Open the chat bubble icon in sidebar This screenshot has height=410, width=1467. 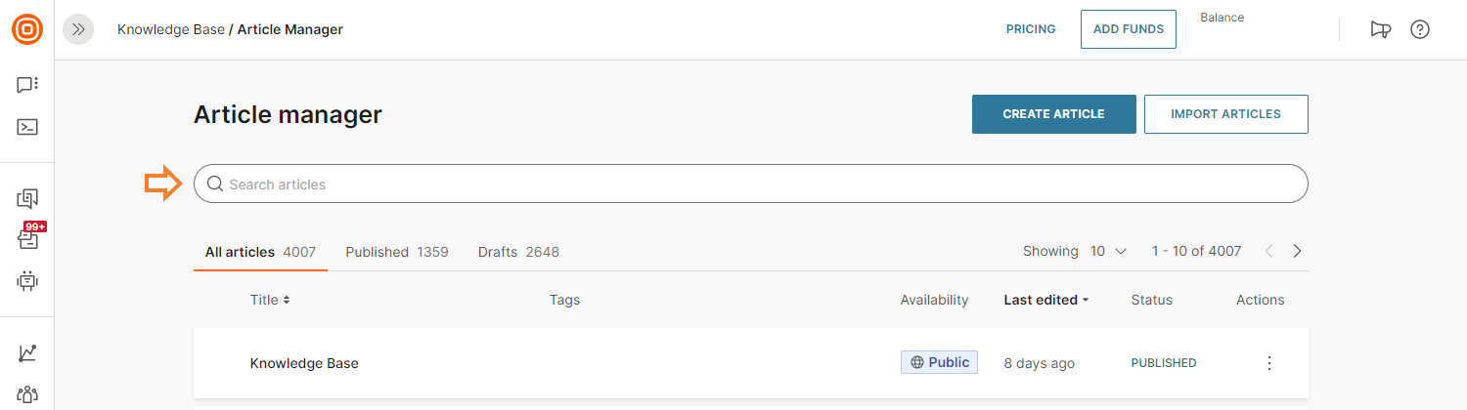pyautogui.click(x=27, y=85)
